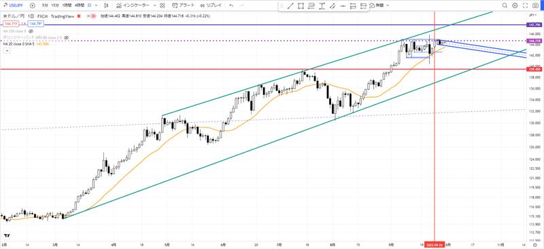
Task: Click the redo arrow
Action: point(241,5)
